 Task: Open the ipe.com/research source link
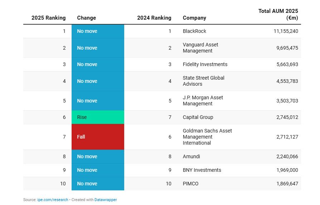point(53,200)
